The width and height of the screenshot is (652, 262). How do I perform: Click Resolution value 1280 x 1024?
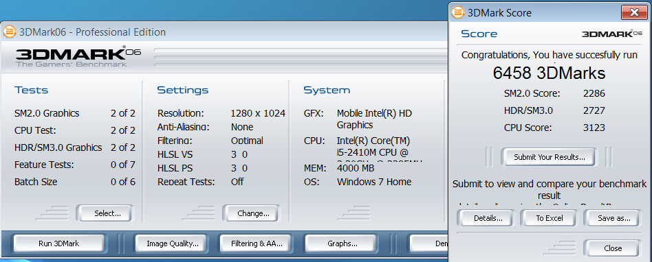click(258, 113)
